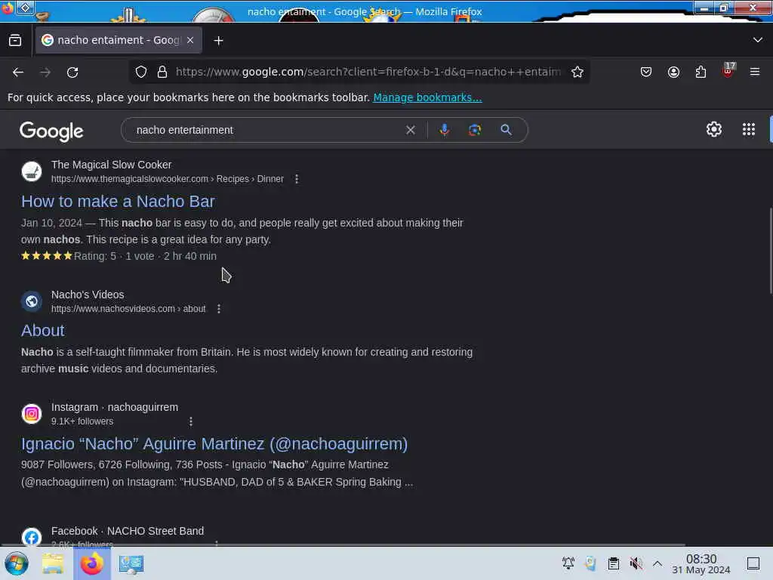Screen dimensions: 773x580
Task: Click the Facebook result favicon
Action: (x=32, y=537)
